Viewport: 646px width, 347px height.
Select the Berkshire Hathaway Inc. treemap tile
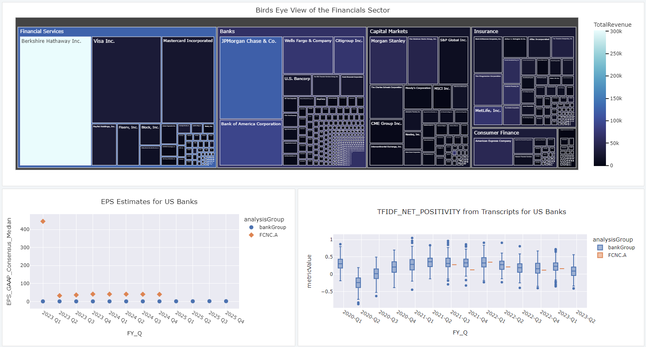pyautogui.click(x=55, y=101)
